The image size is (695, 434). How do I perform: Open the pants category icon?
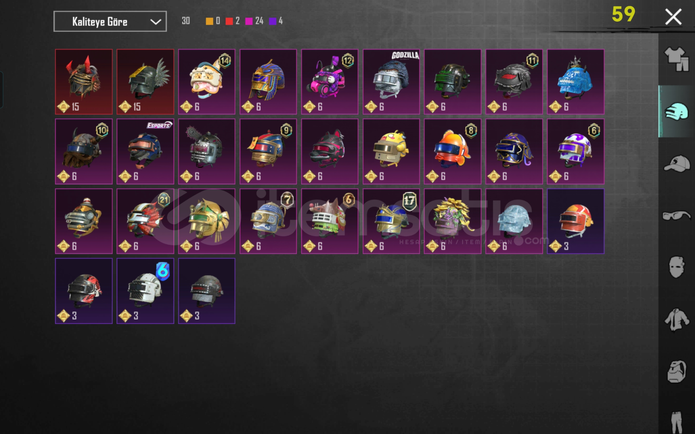pyautogui.click(x=676, y=422)
